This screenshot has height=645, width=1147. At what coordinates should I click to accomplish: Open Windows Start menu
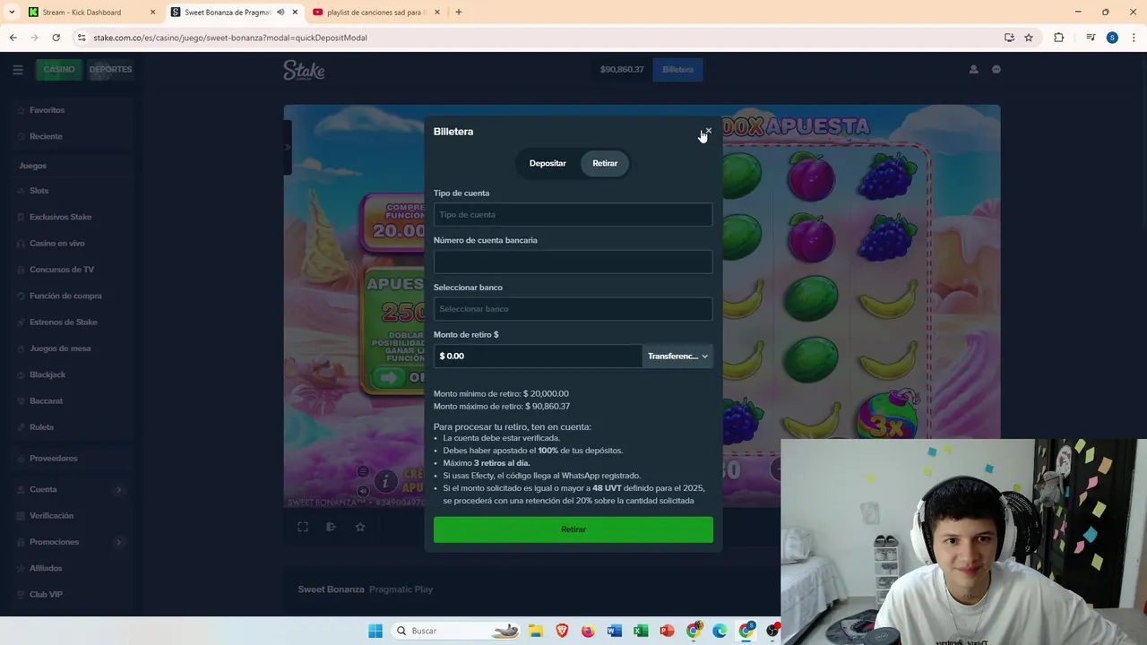click(375, 631)
